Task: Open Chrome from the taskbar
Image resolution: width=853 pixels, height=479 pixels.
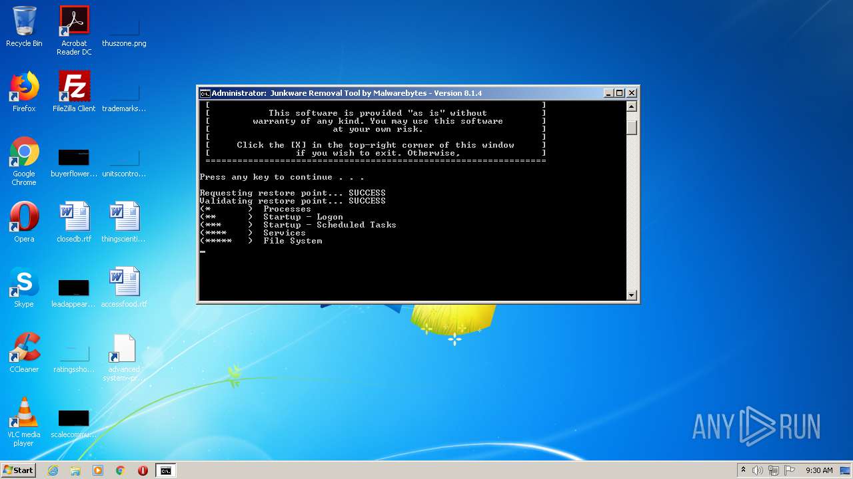Action: [x=121, y=470]
